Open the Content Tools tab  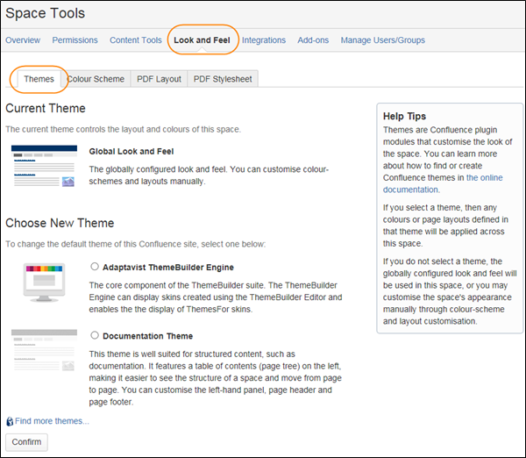[x=136, y=40]
